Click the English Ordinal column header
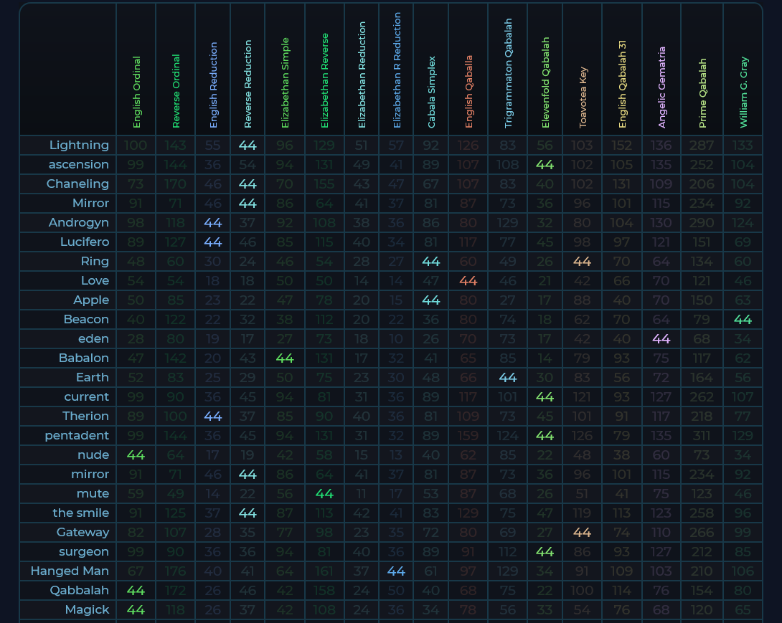 pyautogui.click(x=136, y=92)
